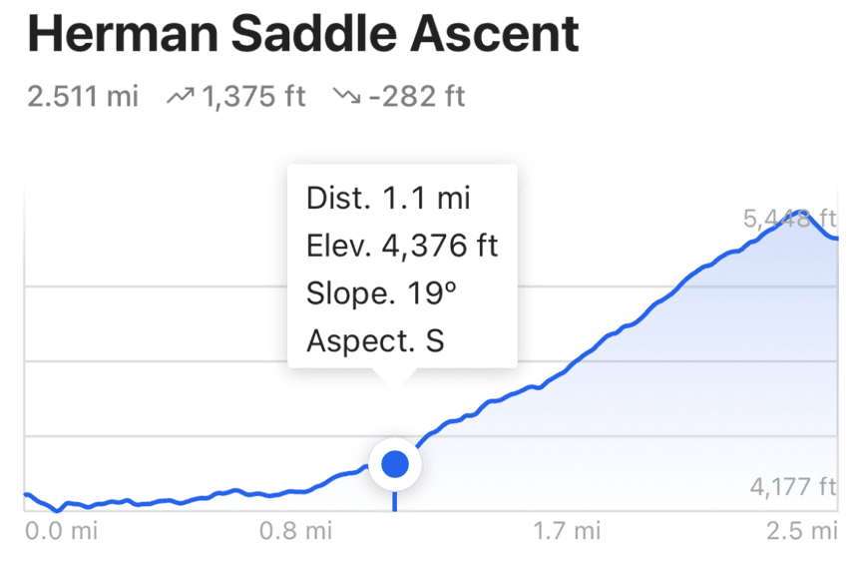
Task: Click the 4,177 ft minimum elevation label
Action: 792,487
